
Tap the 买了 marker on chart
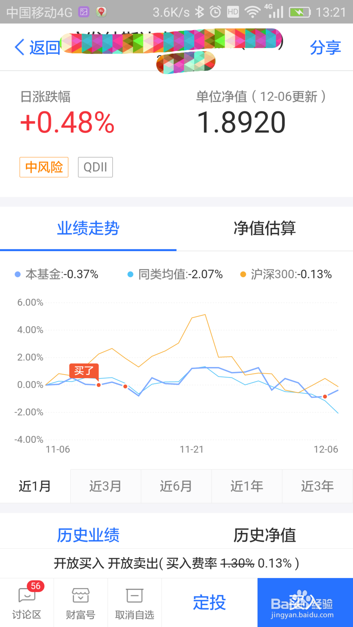[84, 371]
